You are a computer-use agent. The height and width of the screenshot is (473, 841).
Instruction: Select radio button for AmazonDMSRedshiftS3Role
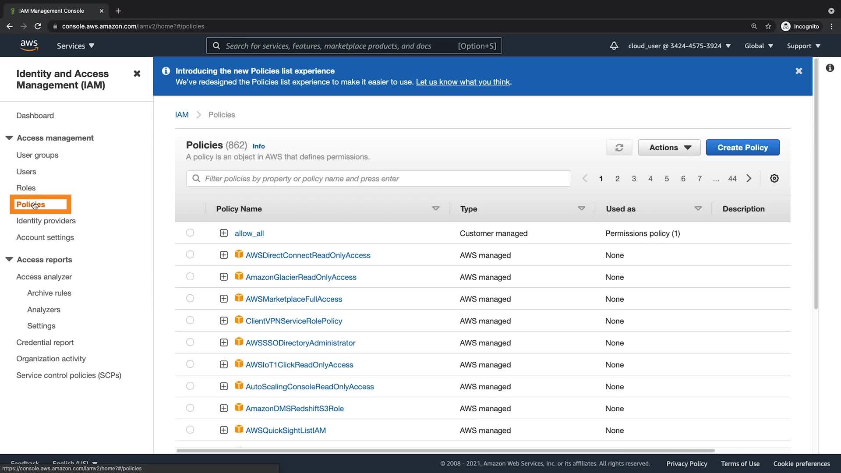coord(190,408)
